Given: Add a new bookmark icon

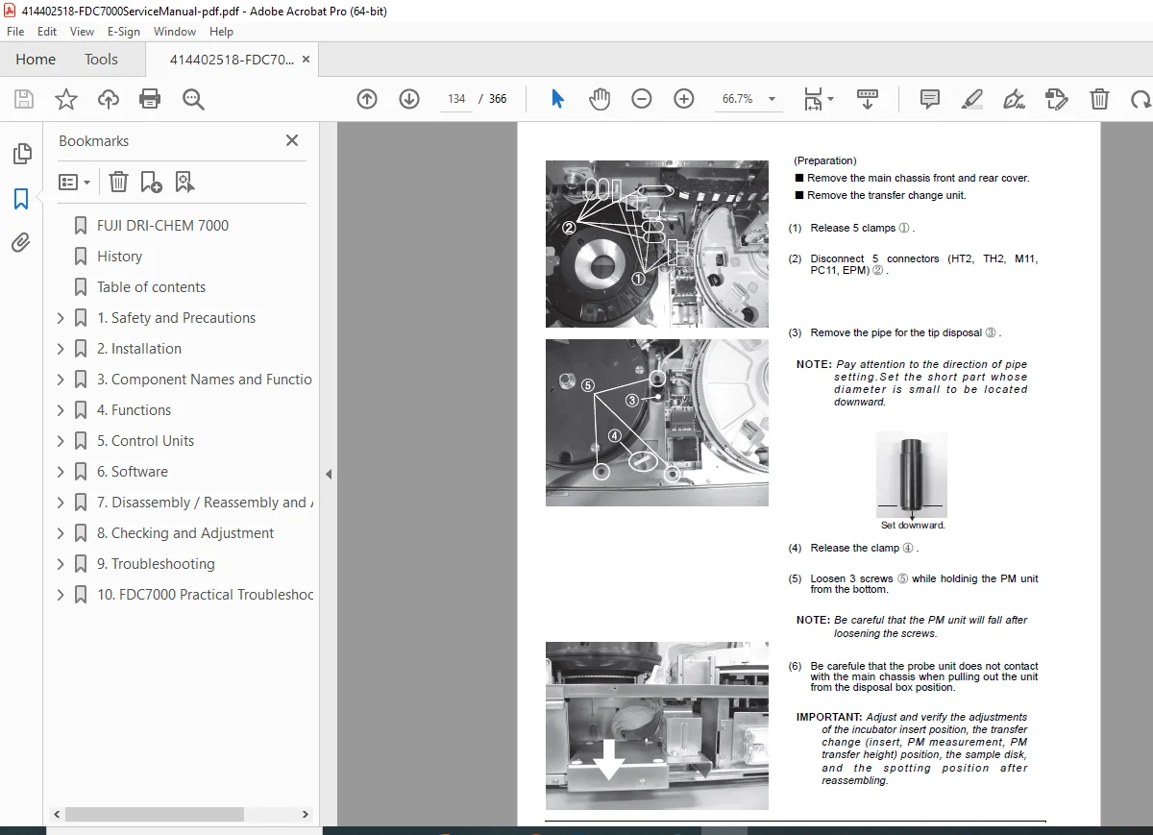Looking at the screenshot, I should [x=151, y=182].
